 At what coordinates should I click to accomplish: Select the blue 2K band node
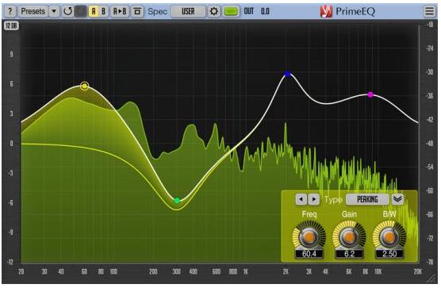(287, 74)
